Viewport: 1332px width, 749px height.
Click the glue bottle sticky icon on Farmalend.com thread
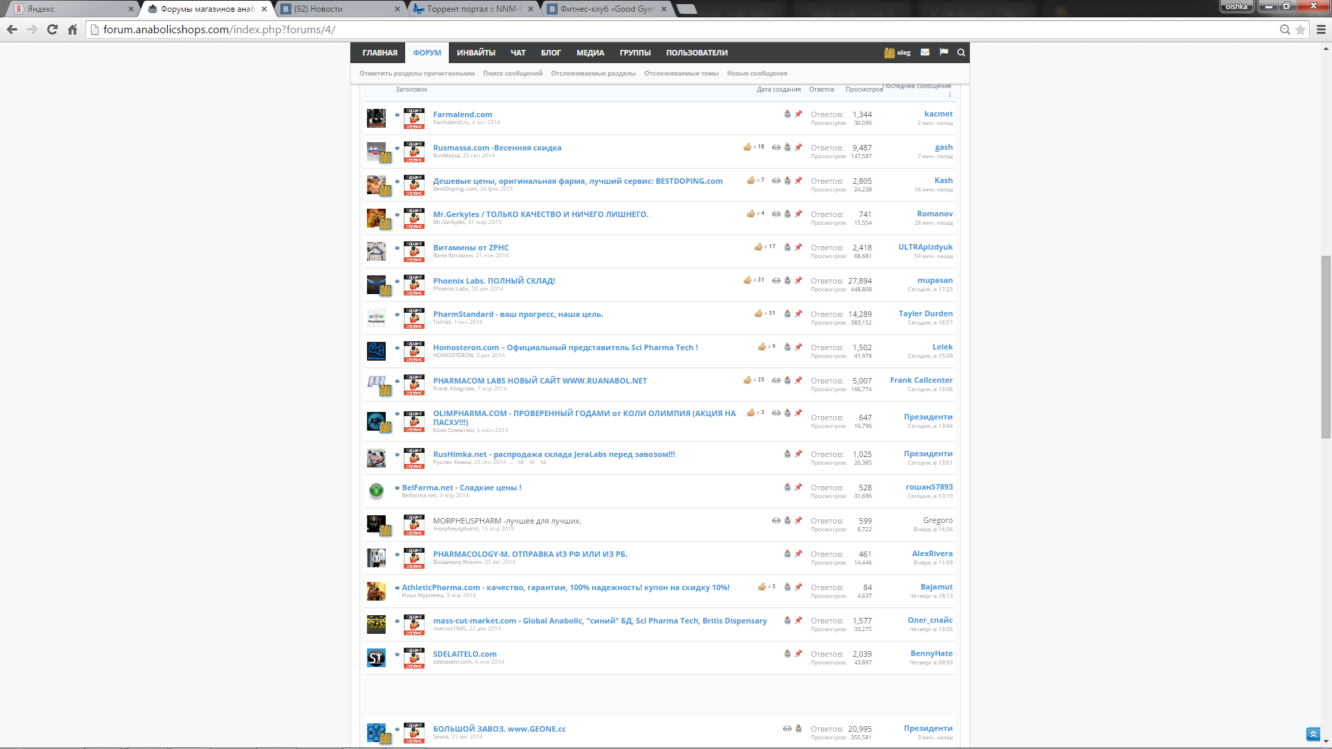click(787, 114)
